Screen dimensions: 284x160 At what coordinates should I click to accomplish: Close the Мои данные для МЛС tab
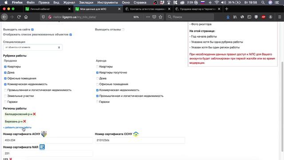tap(119, 9)
